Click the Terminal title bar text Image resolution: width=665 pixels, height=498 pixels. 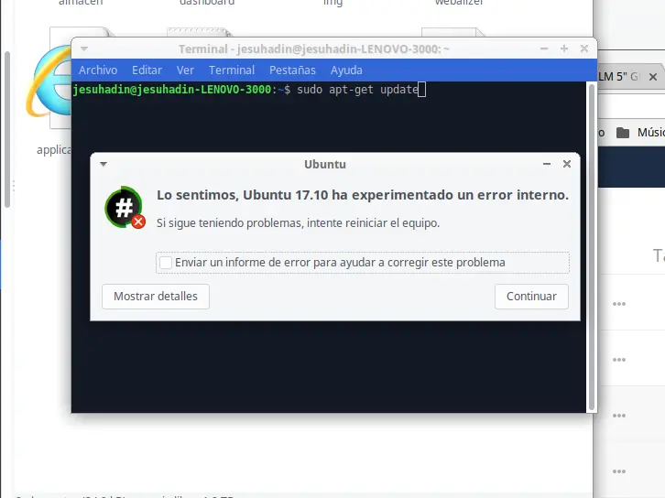[x=314, y=49]
